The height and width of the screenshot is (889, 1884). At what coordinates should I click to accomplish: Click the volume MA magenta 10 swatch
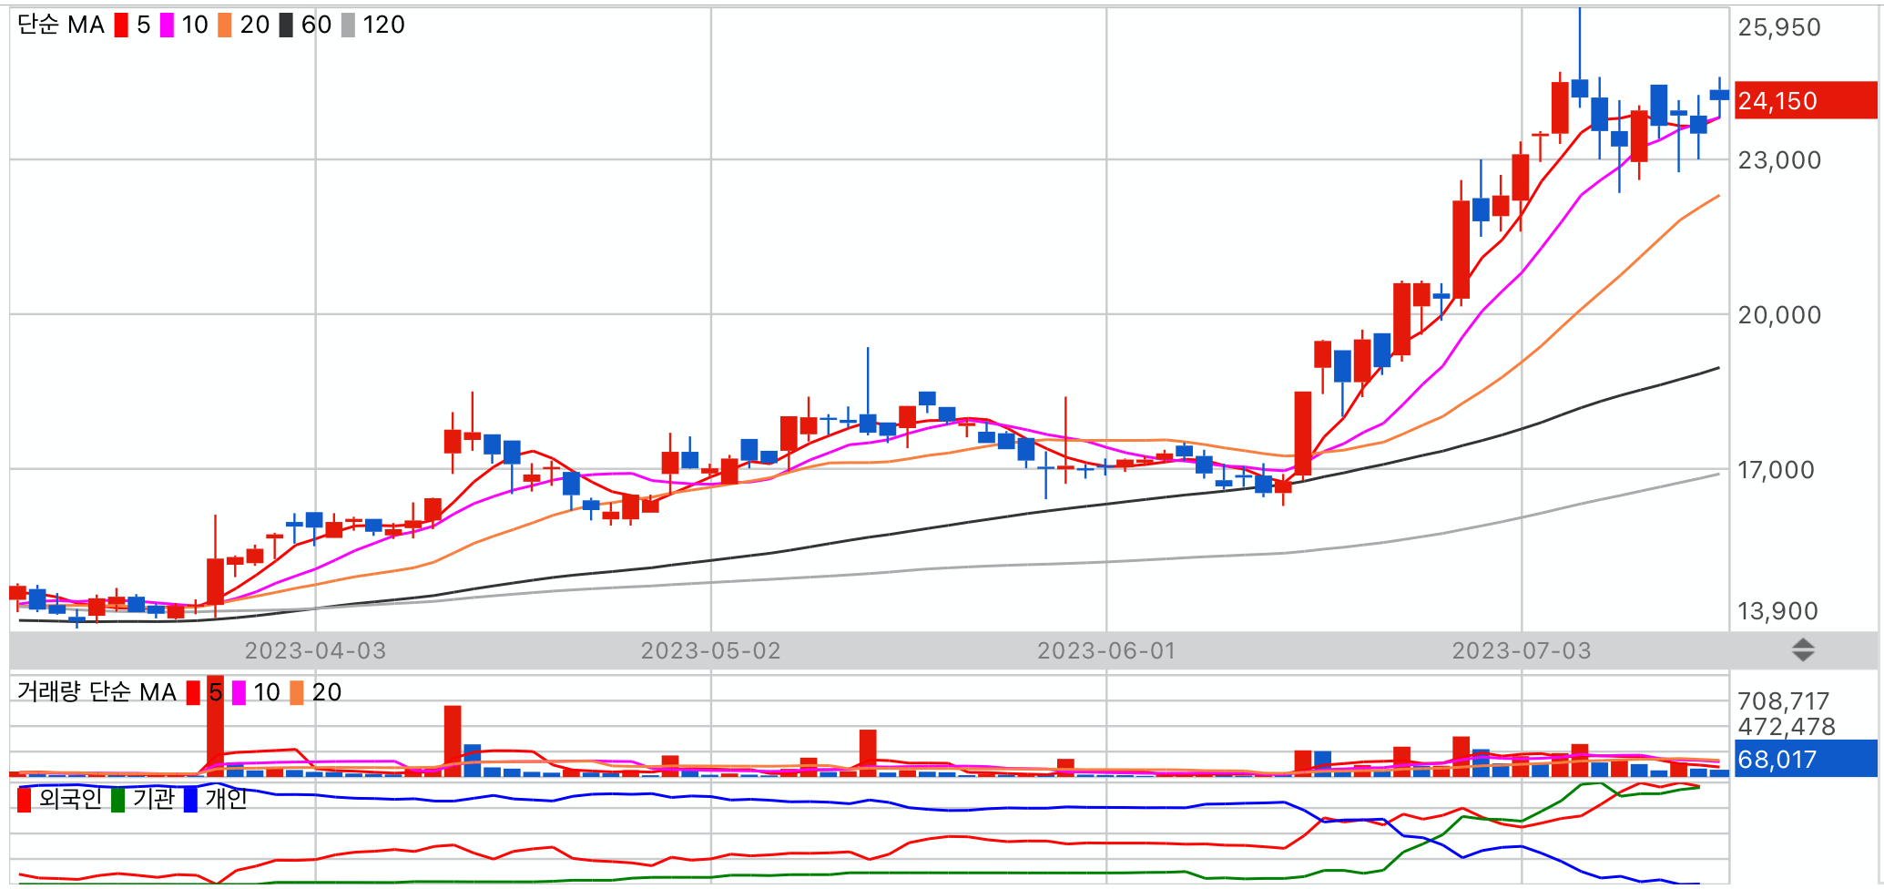coord(239,693)
